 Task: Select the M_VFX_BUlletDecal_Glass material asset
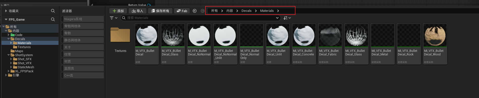173,44
